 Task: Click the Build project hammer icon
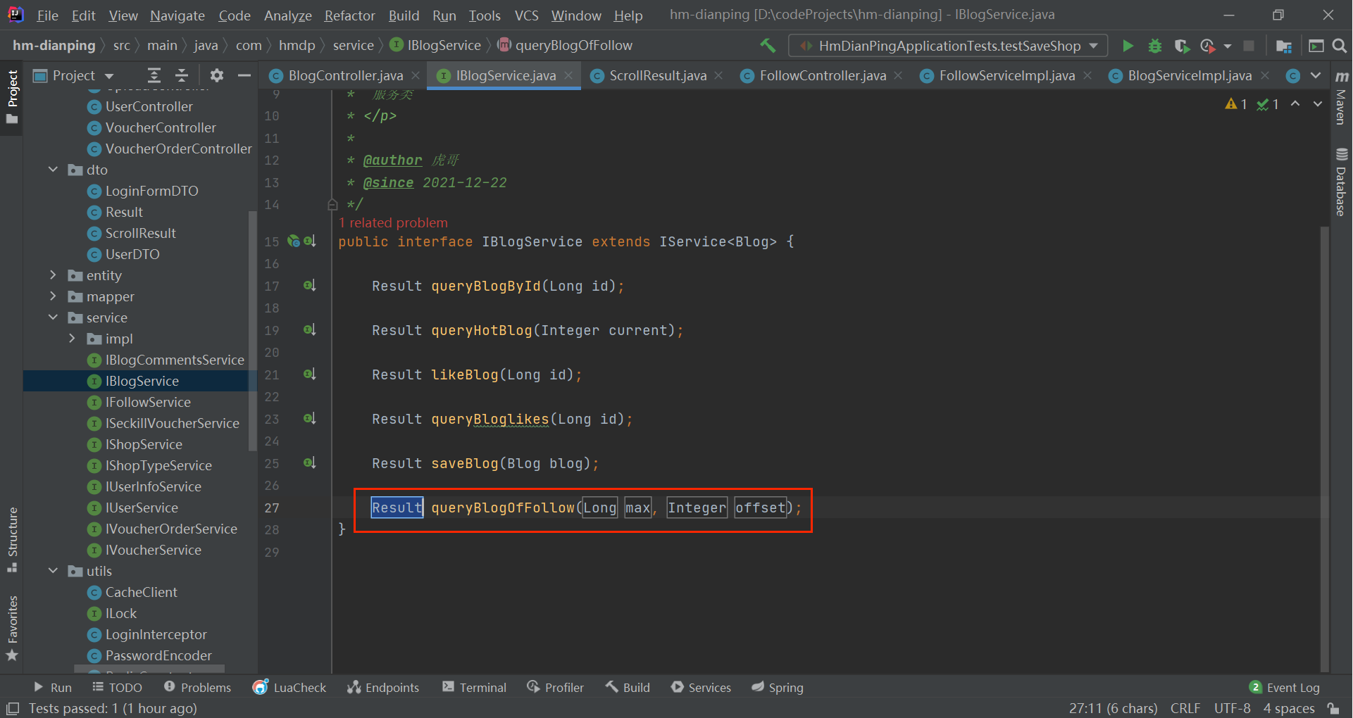click(768, 46)
